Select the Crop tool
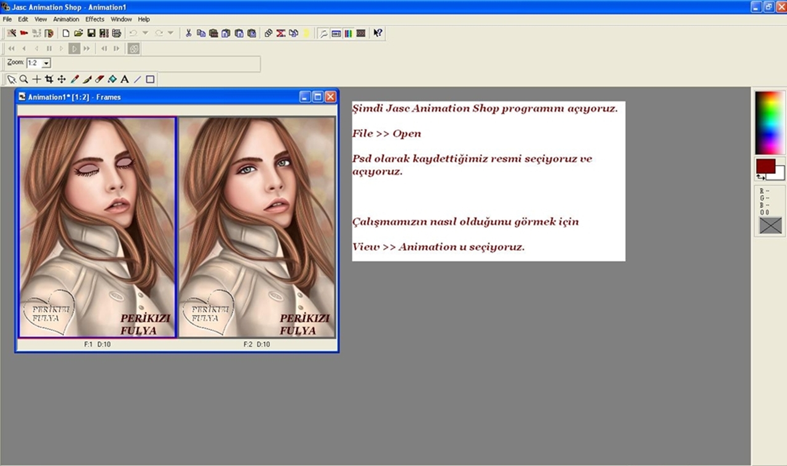787x466 pixels. (x=49, y=79)
